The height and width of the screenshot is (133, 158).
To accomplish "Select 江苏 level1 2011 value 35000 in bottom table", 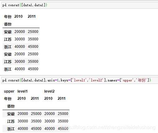I will 36,121.
